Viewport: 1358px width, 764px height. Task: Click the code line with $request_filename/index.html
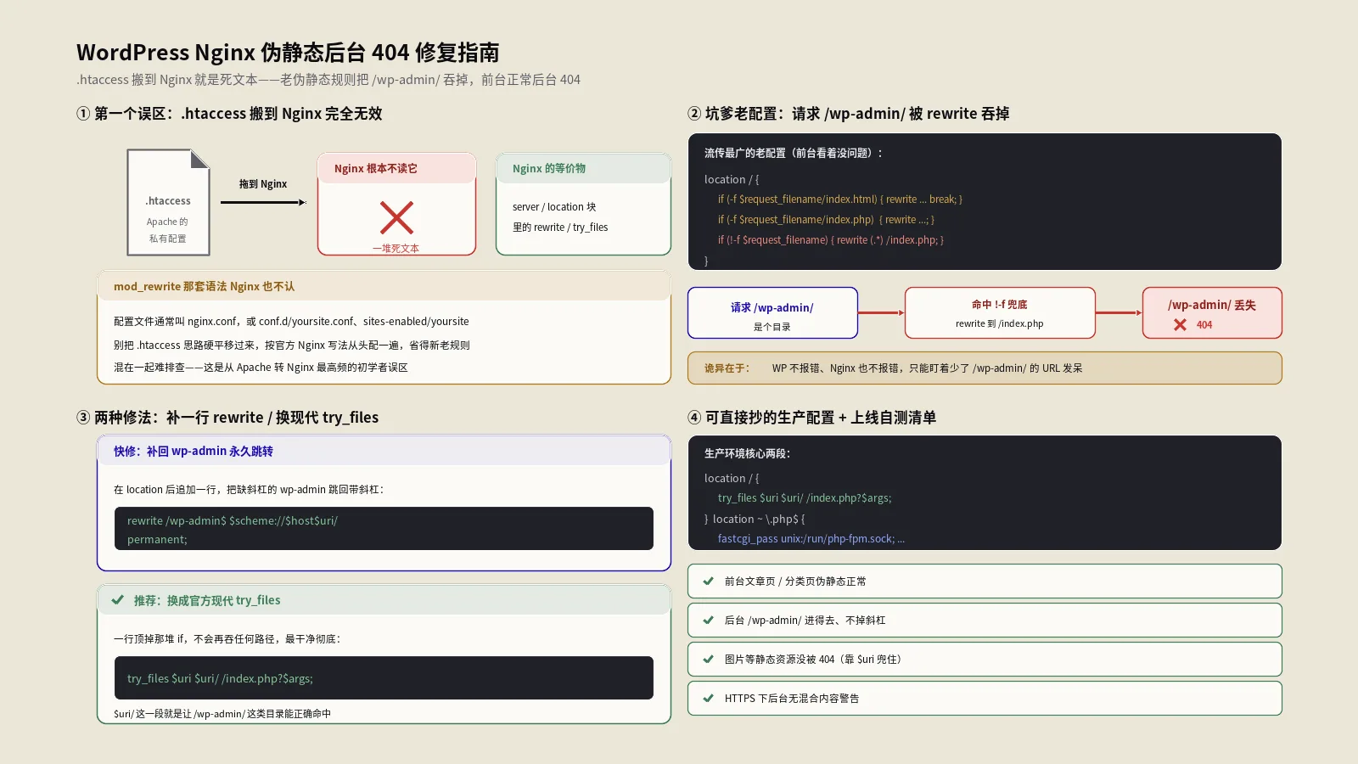pyautogui.click(x=840, y=199)
